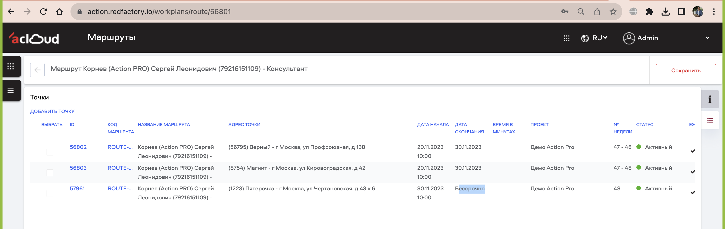Open the browser three-dot menu
This screenshot has width=725, height=229.
coord(714,12)
